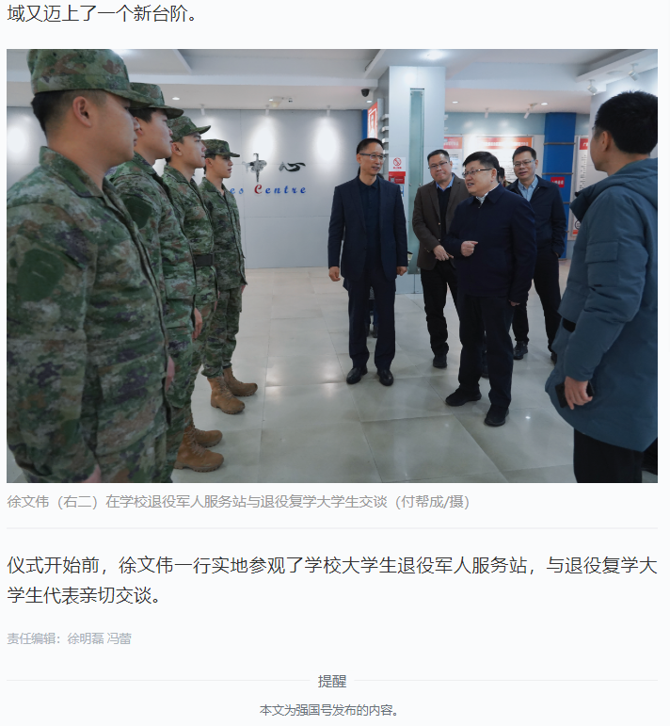
Task: Click the paragraph starting with 仪式开始前
Action: pos(332,580)
